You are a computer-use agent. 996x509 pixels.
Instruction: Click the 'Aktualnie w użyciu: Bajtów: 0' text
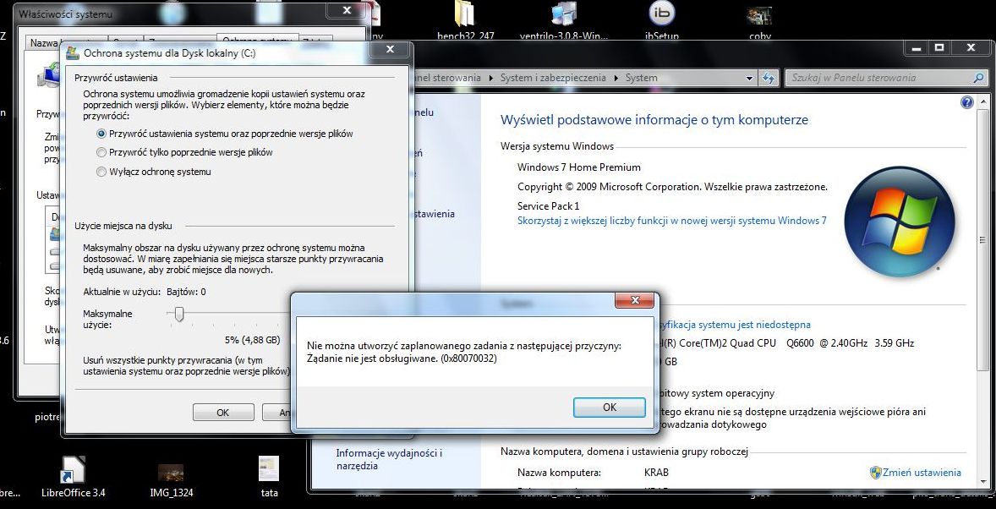(145, 293)
